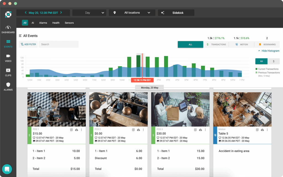Expand the All locations dropdown
This screenshot has height=177, width=283.
tap(132, 12)
